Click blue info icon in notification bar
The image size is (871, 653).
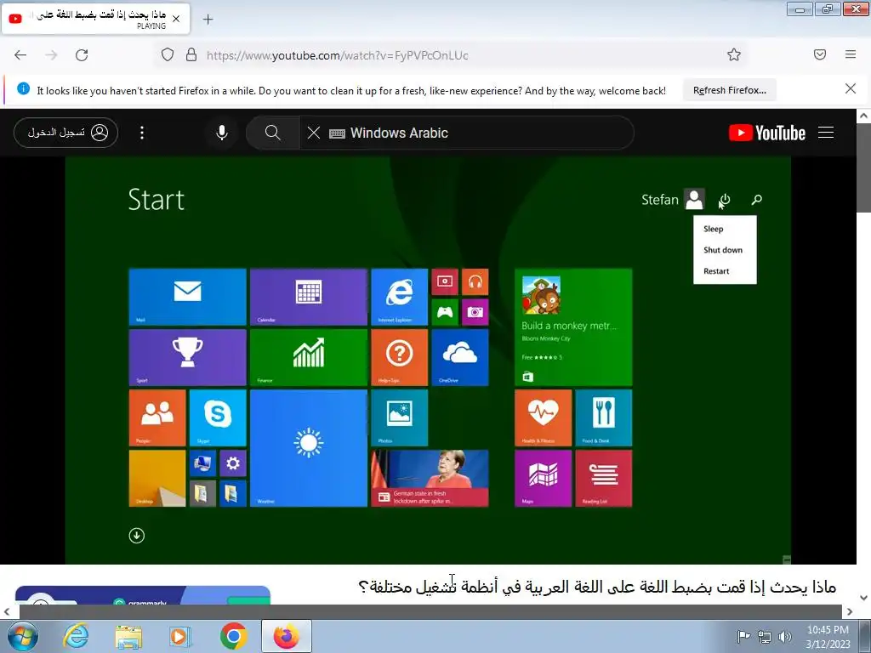click(23, 88)
